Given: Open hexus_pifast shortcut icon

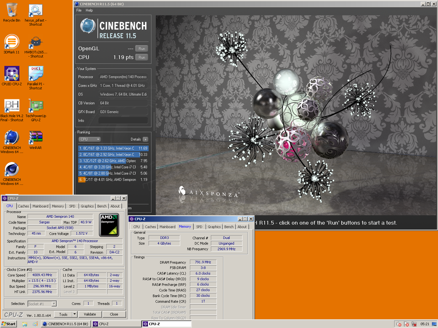Looking at the screenshot, I should click(35, 15).
